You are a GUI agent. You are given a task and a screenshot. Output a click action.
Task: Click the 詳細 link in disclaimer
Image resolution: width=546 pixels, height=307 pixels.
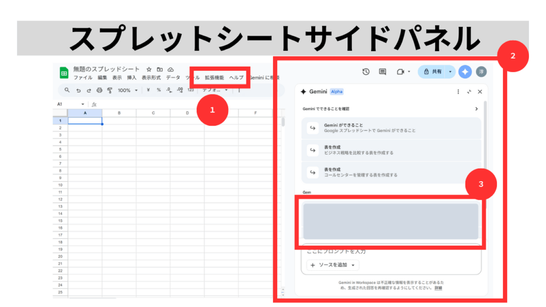438,288
